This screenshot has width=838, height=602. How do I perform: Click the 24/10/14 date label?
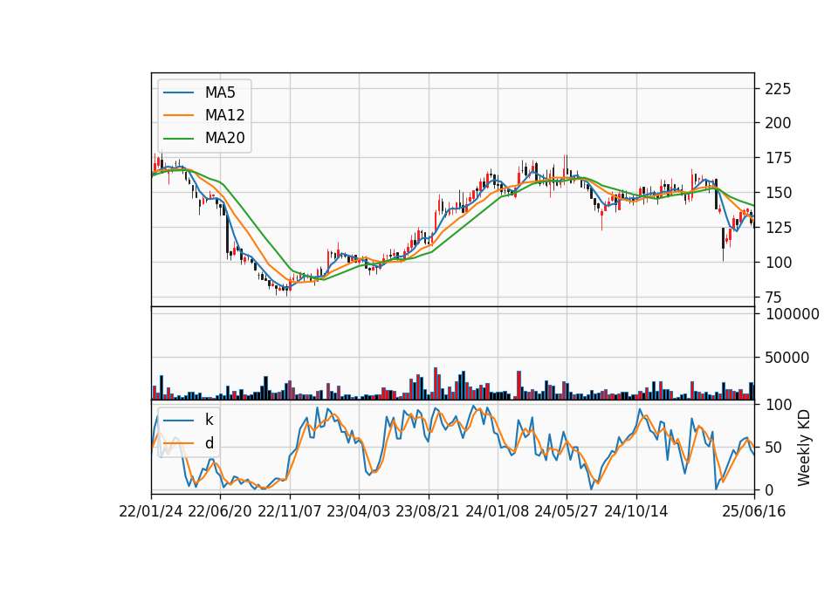[636, 511]
